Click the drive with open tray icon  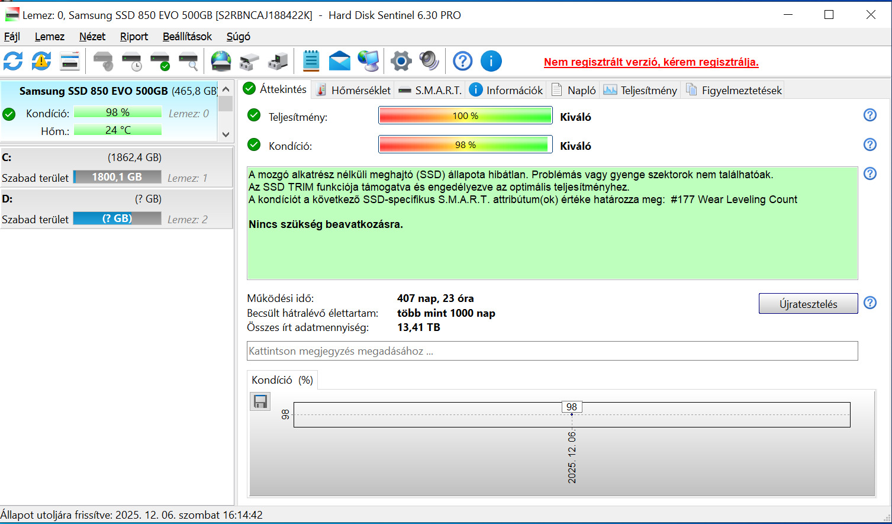coord(278,61)
